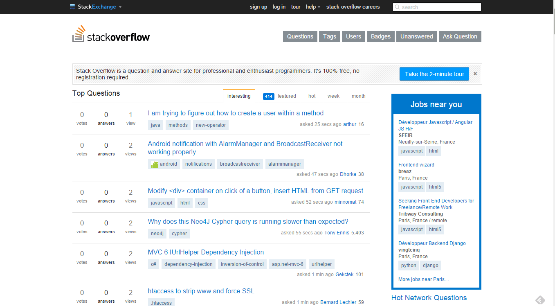Click the asp.net-mvc-6 tag

288,264
